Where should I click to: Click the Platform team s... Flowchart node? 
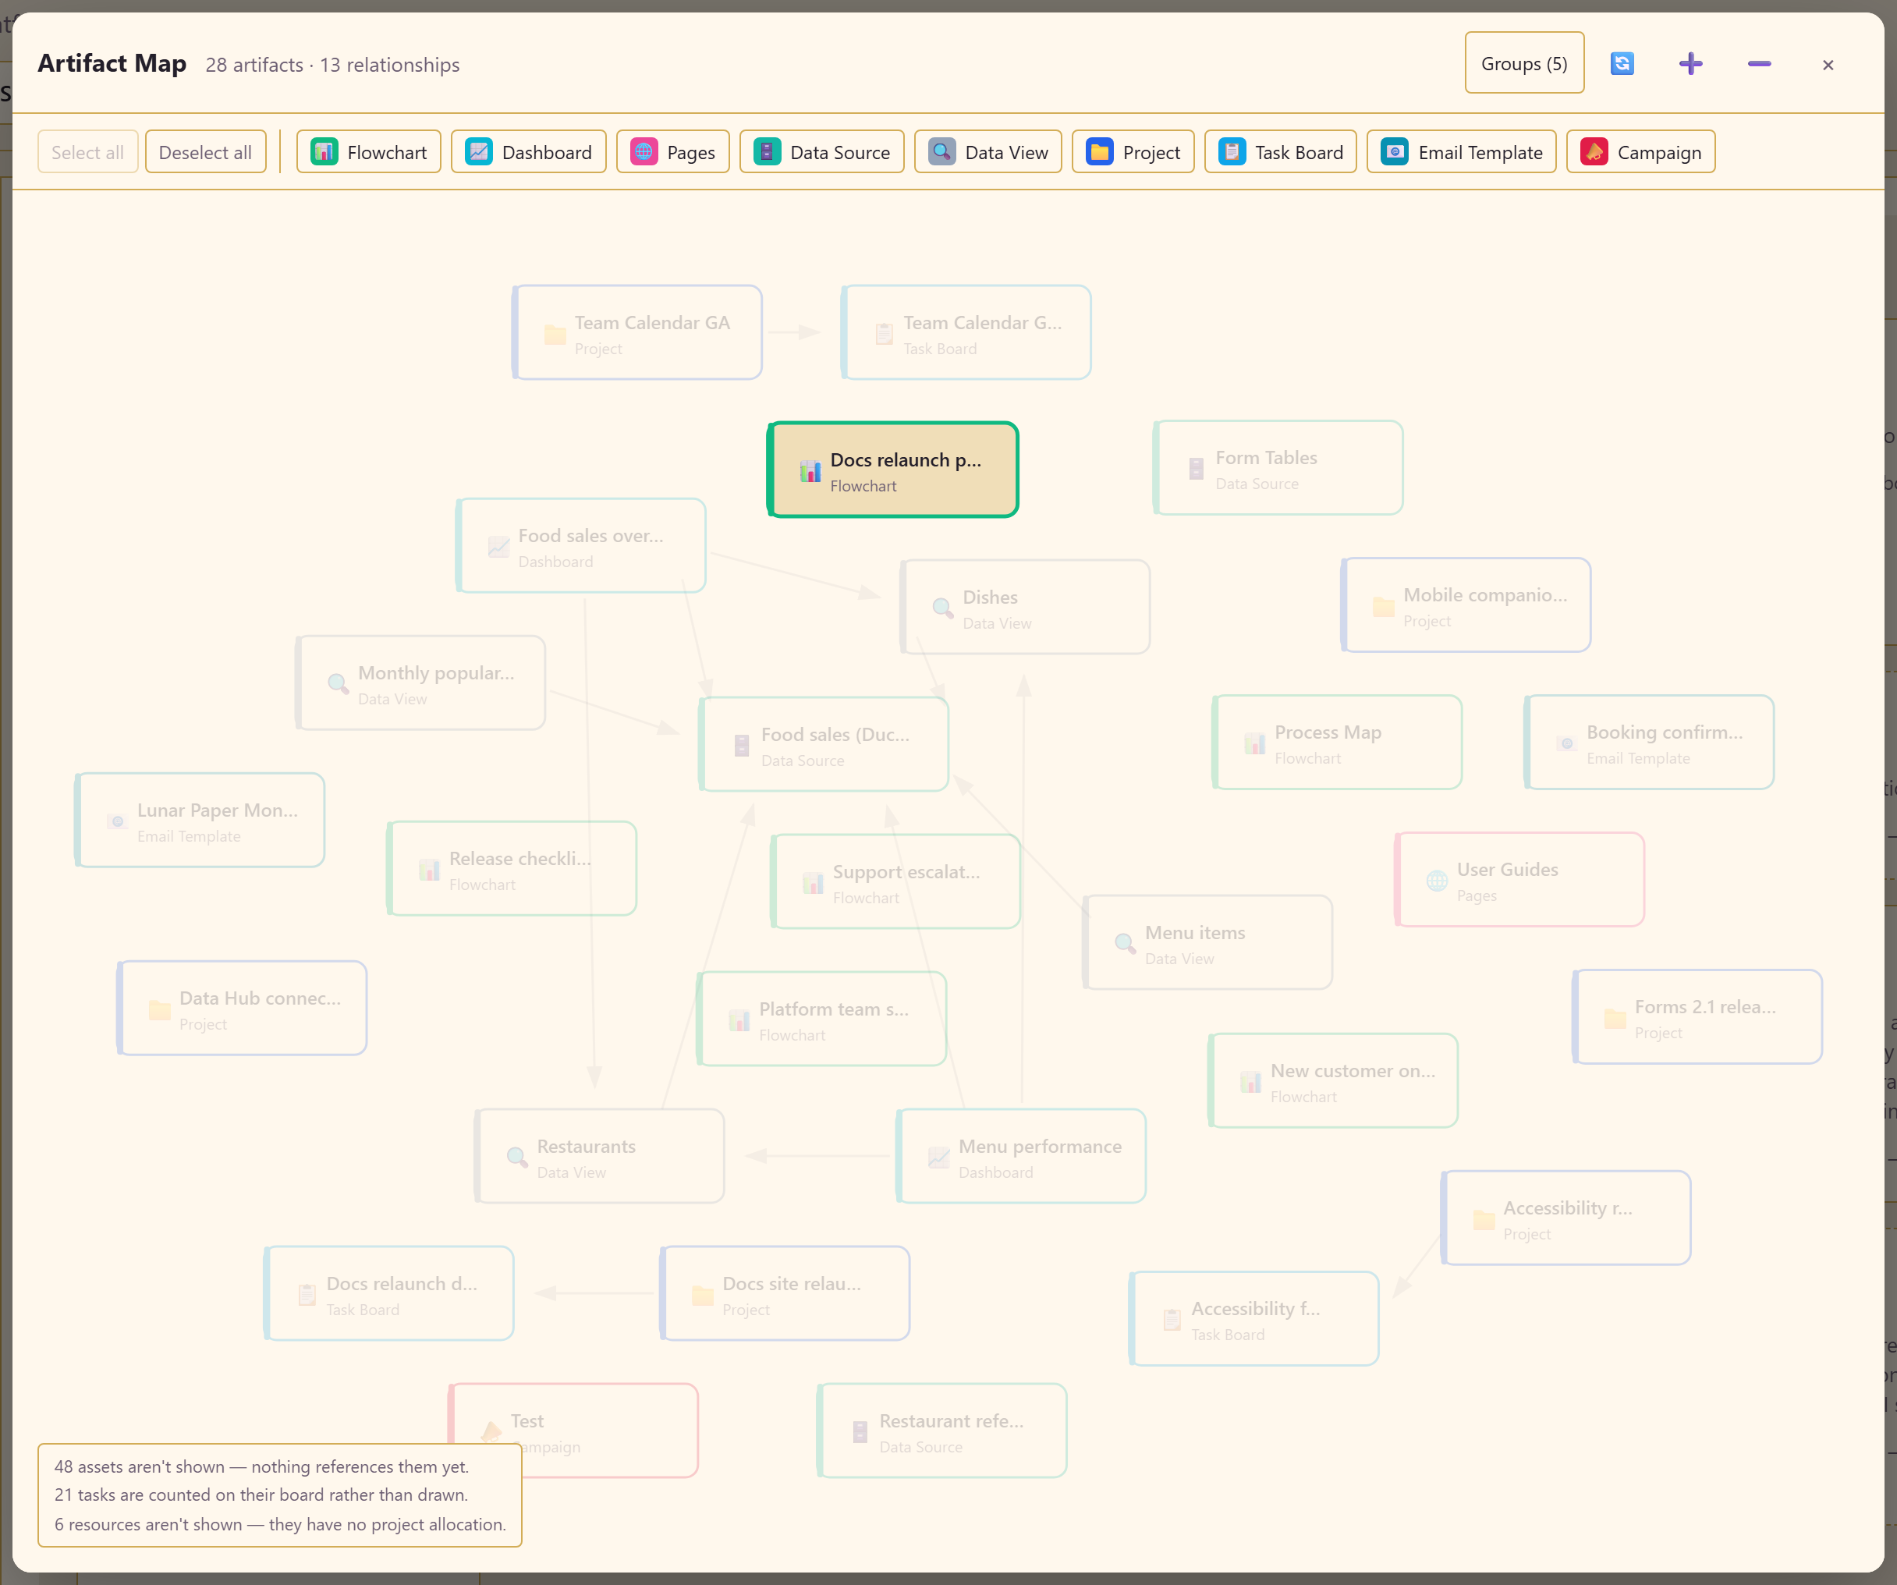tap(822, 1019)
